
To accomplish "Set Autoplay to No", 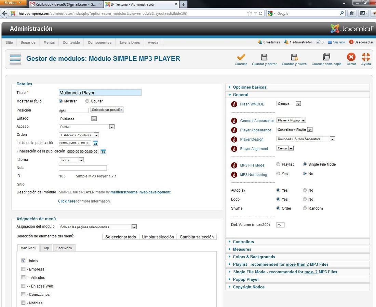I will [305, 190].
